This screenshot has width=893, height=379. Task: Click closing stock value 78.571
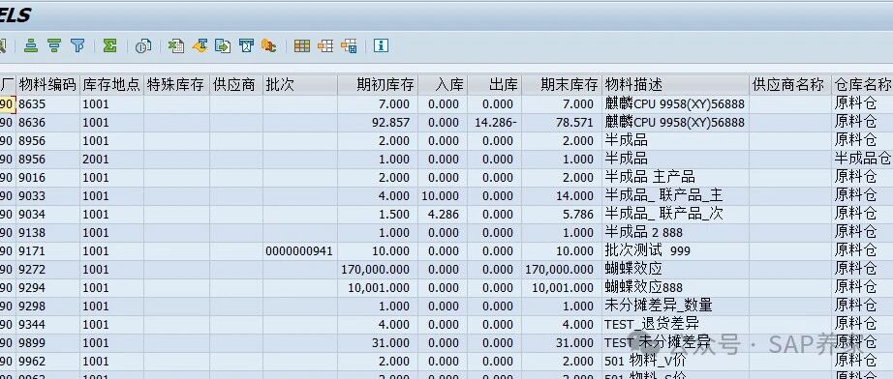click(x=561, y=123)
